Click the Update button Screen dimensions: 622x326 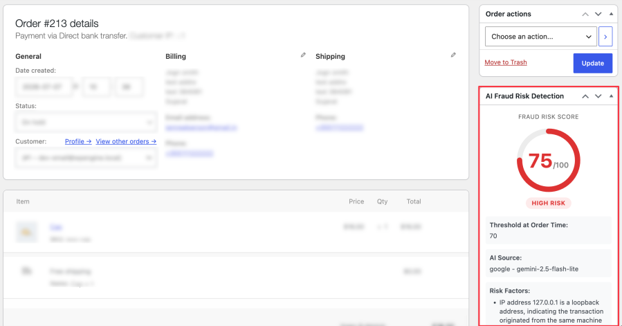tap(593, 63)
